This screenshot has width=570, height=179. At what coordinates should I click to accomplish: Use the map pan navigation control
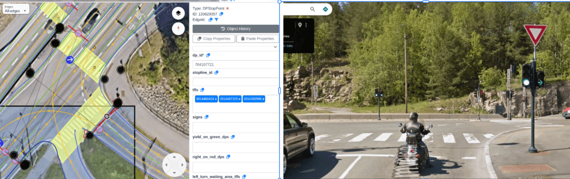coord(174,165)
